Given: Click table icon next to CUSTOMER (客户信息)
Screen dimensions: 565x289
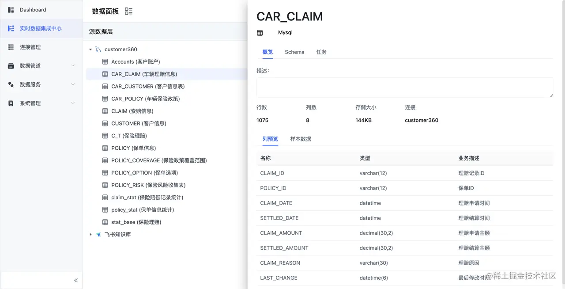Looking at the screenshot, I should [105, 123].
